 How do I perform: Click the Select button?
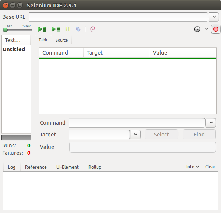pos(161,135)
